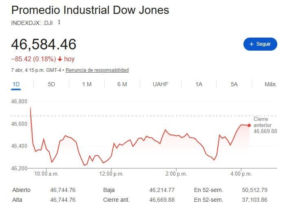Click the red down-arrow change indicator

60,59
